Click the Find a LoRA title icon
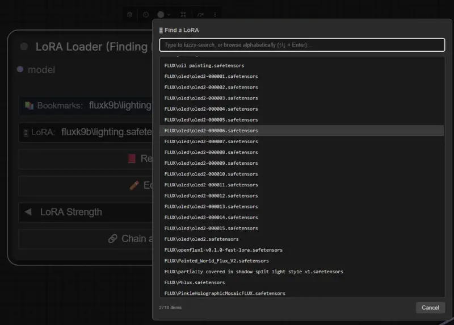The image size is (454, 325). point(161,30)
